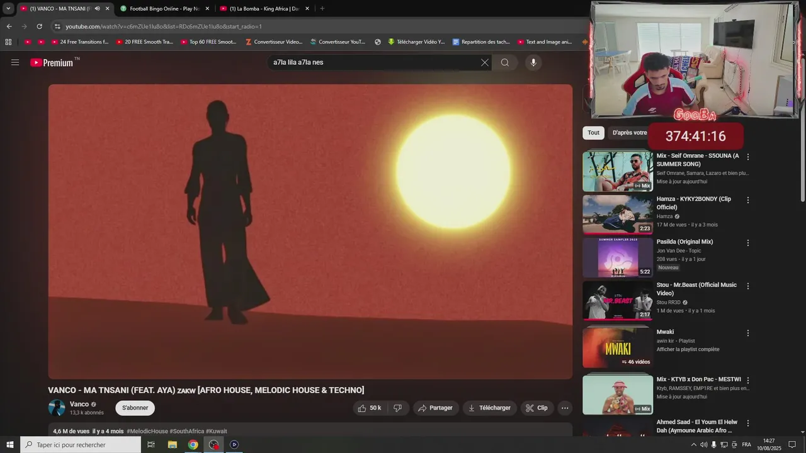Open options for Hamza KYKY2BONDY video
This screenshot has height=453, width=806.
(x=748, y=200)
